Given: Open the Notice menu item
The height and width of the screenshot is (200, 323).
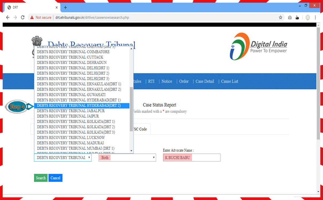Looking at the screenshot, I should (x=167, y=81).
